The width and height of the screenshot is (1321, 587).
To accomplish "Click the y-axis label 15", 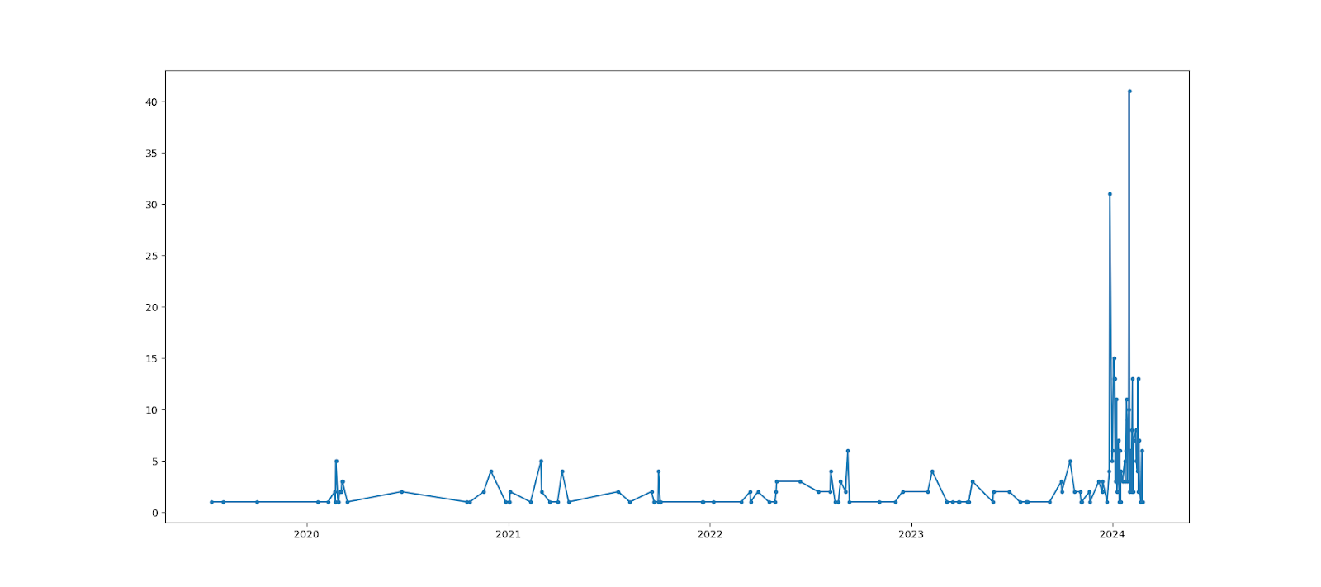I will [x=151, y=359].
